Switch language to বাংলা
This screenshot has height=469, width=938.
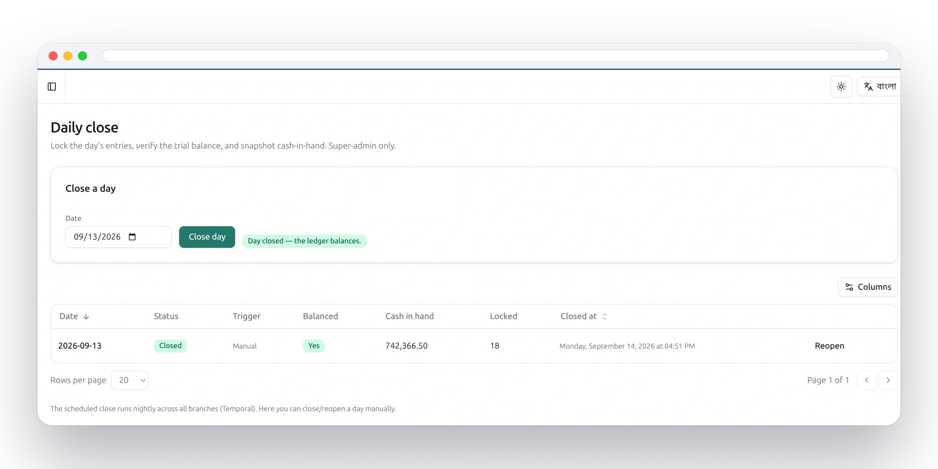point(879,86)
